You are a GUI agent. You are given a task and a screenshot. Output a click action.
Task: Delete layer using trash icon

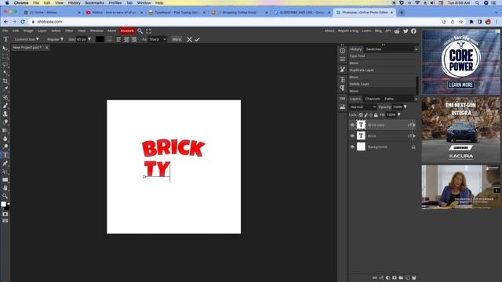point(414,278)
